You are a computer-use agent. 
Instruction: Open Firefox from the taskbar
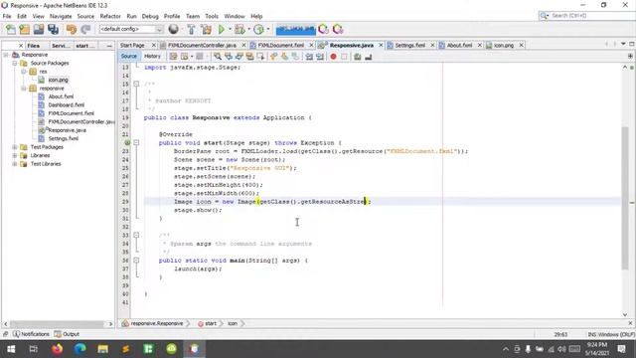58,349
